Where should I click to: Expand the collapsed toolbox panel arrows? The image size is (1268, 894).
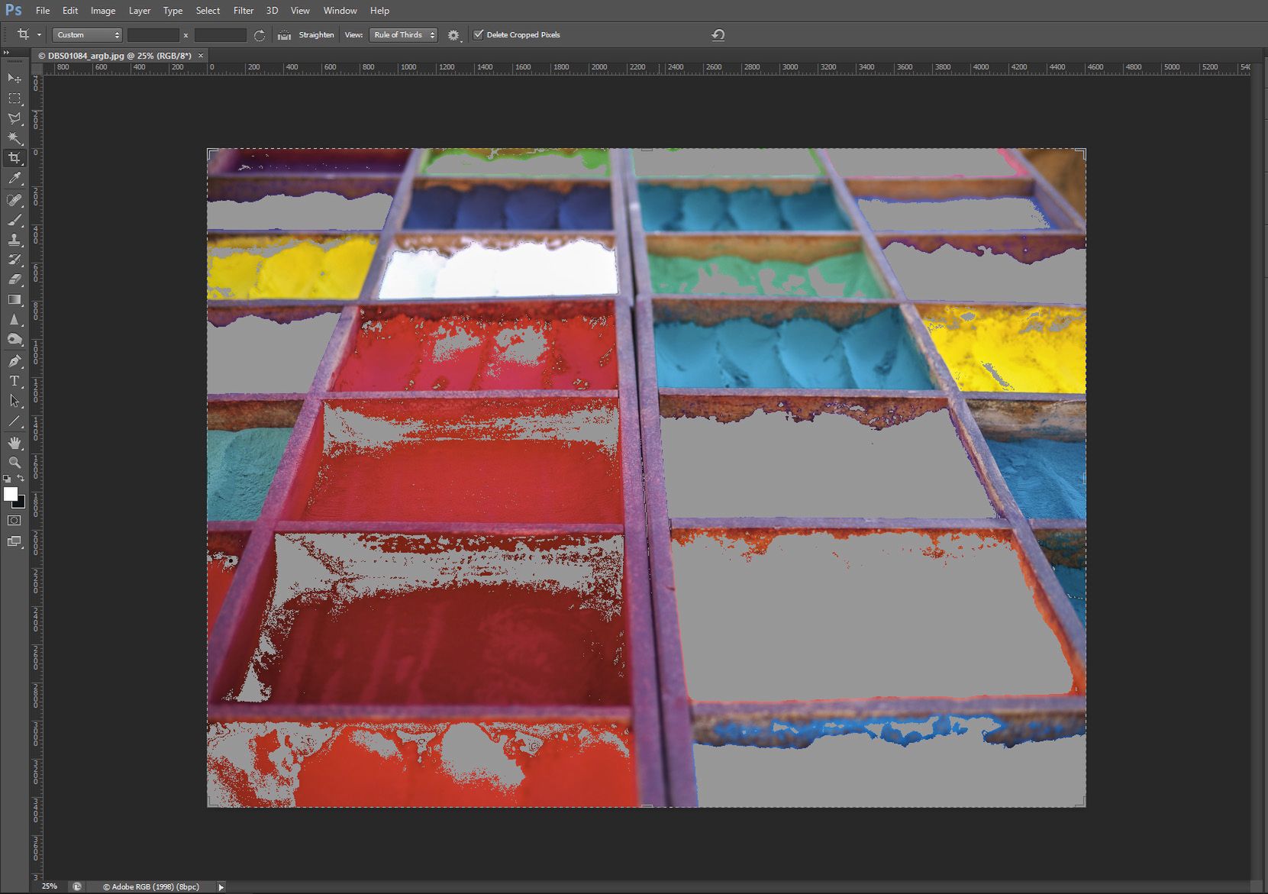tap(7, 52)
